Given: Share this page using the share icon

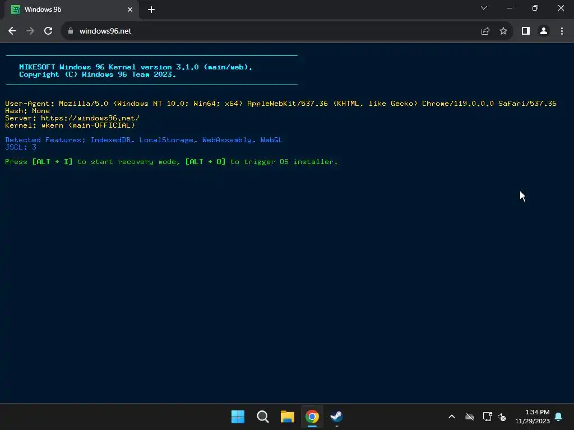Looking at the screenshot, I should (485, 31).
